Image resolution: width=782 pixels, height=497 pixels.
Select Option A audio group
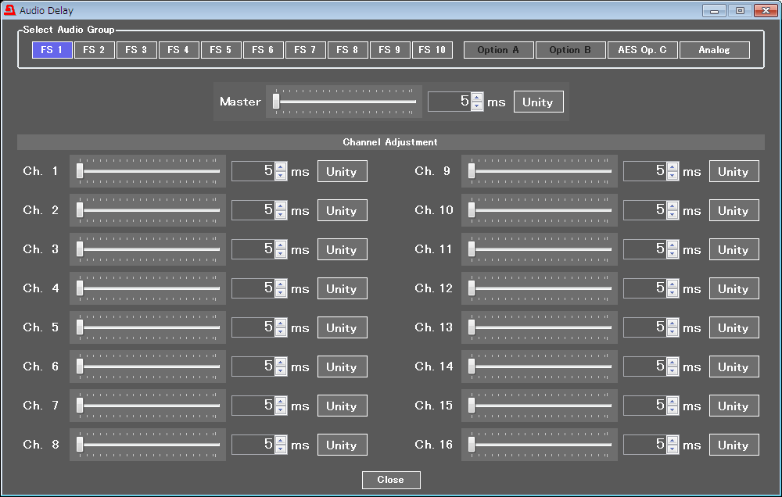point(498,50)
